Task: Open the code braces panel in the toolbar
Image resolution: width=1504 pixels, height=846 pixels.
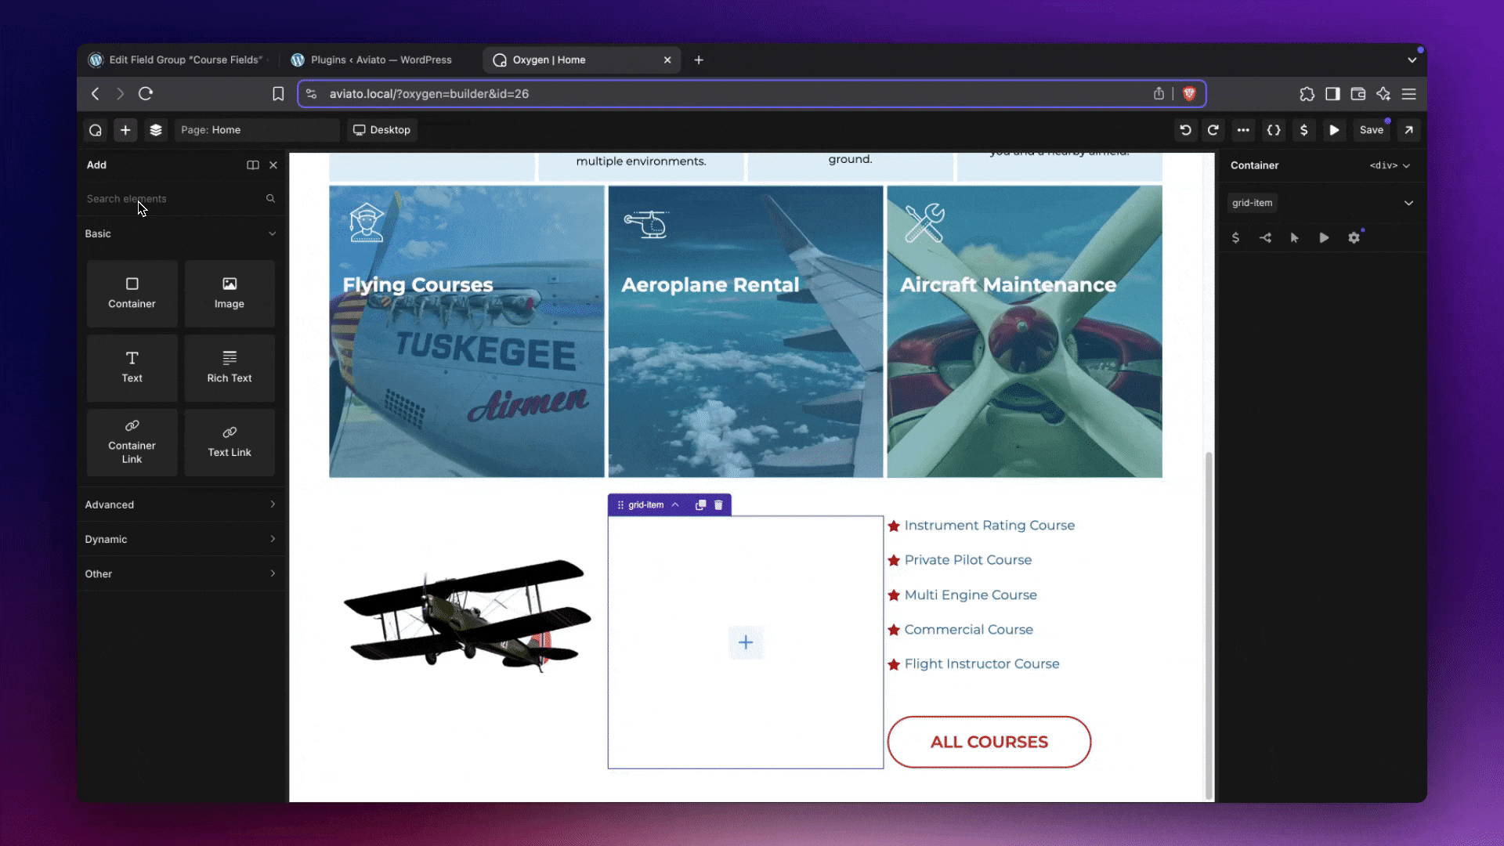Action: coord(1274,130)
